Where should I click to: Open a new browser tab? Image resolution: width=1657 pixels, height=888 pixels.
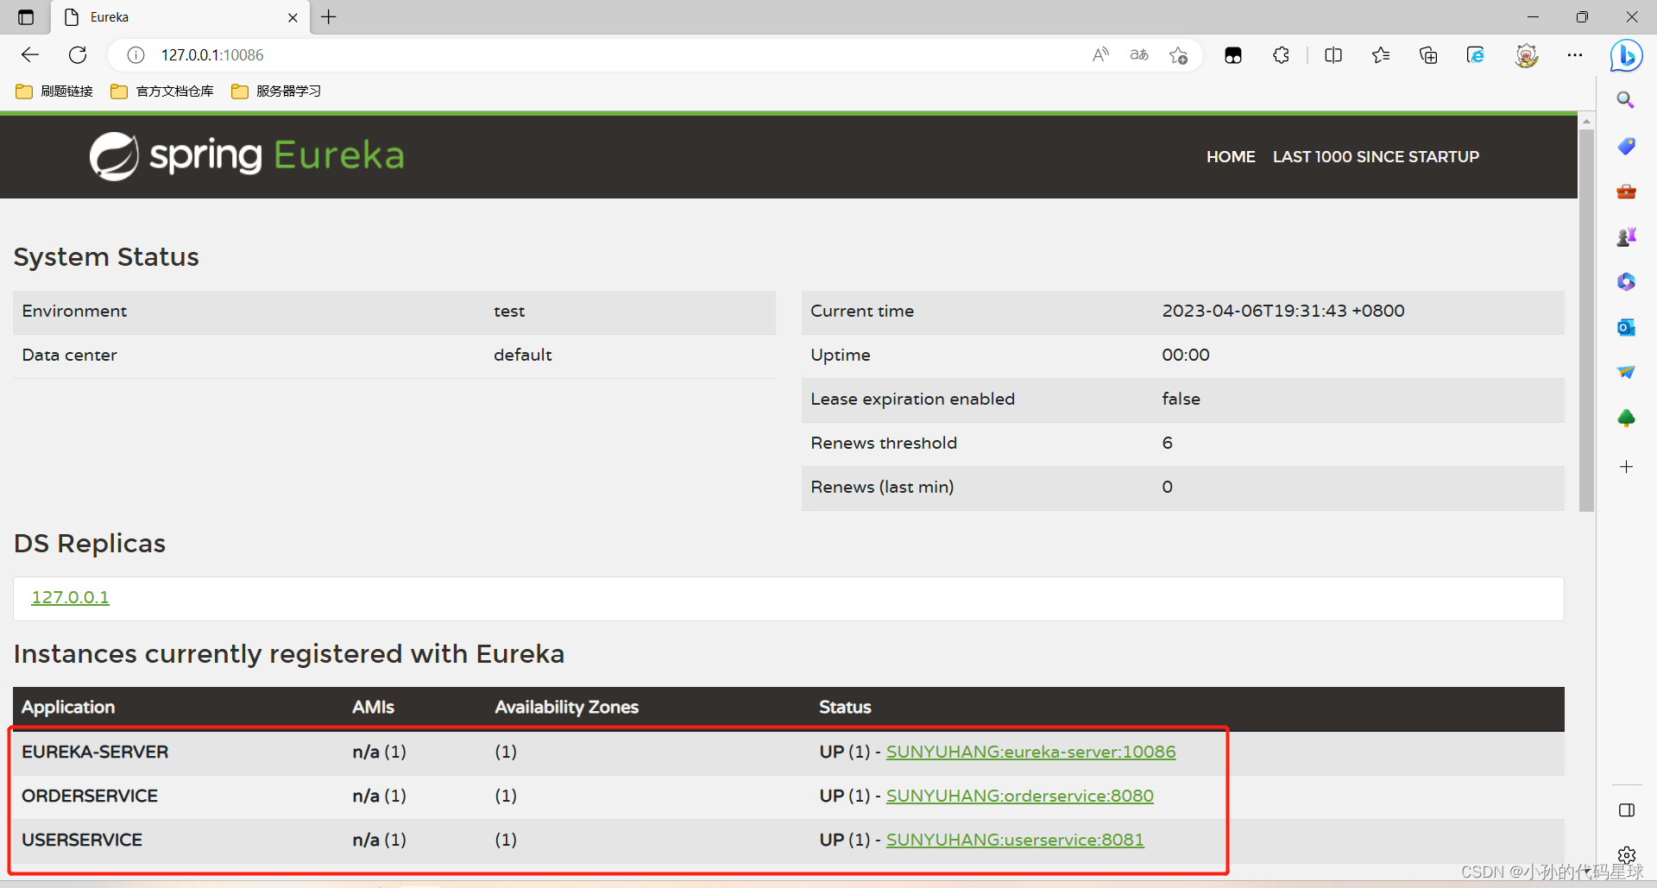(329, 16)
